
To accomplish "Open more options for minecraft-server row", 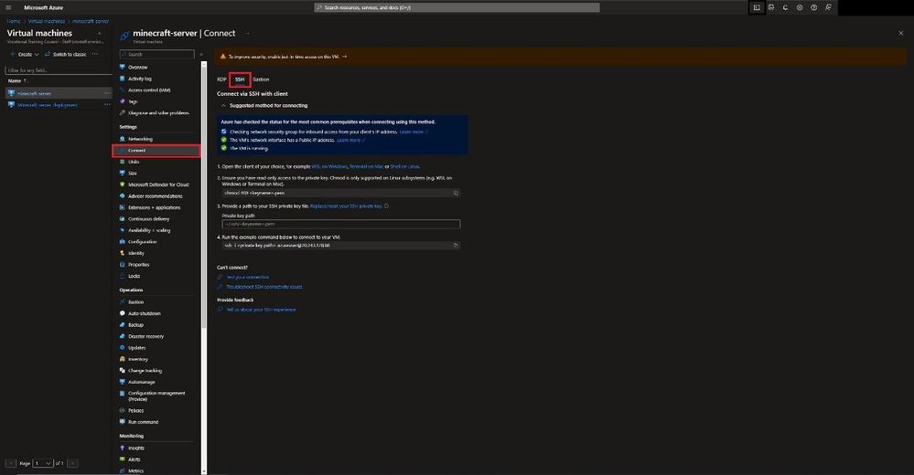I will [x=107, y=93].
